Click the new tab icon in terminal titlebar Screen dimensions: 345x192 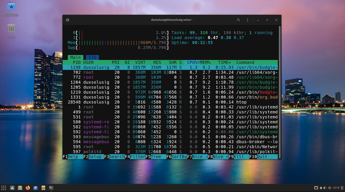click(x=68, y=20)
